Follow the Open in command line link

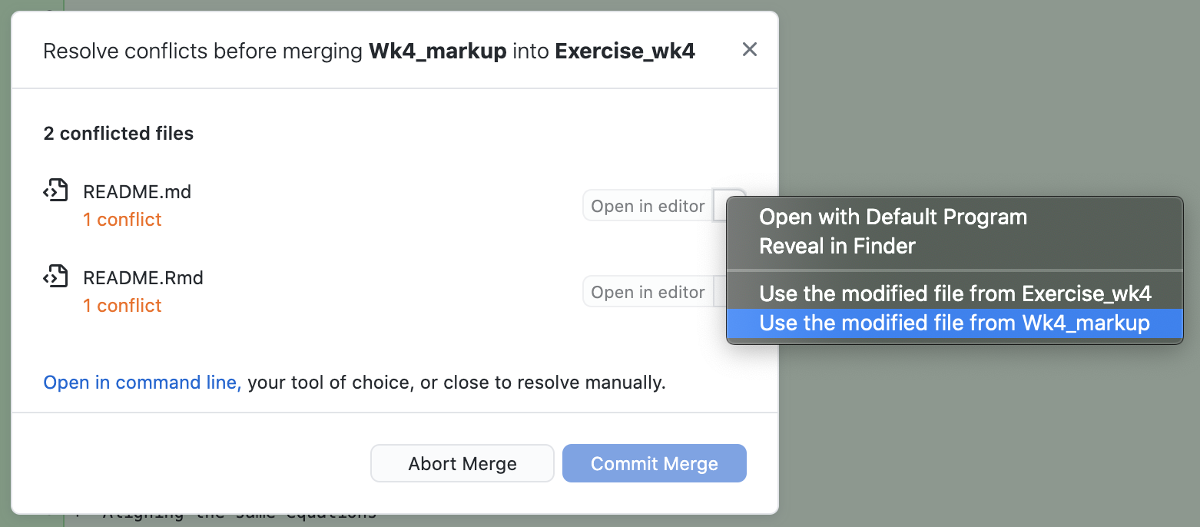coord(142,383)
